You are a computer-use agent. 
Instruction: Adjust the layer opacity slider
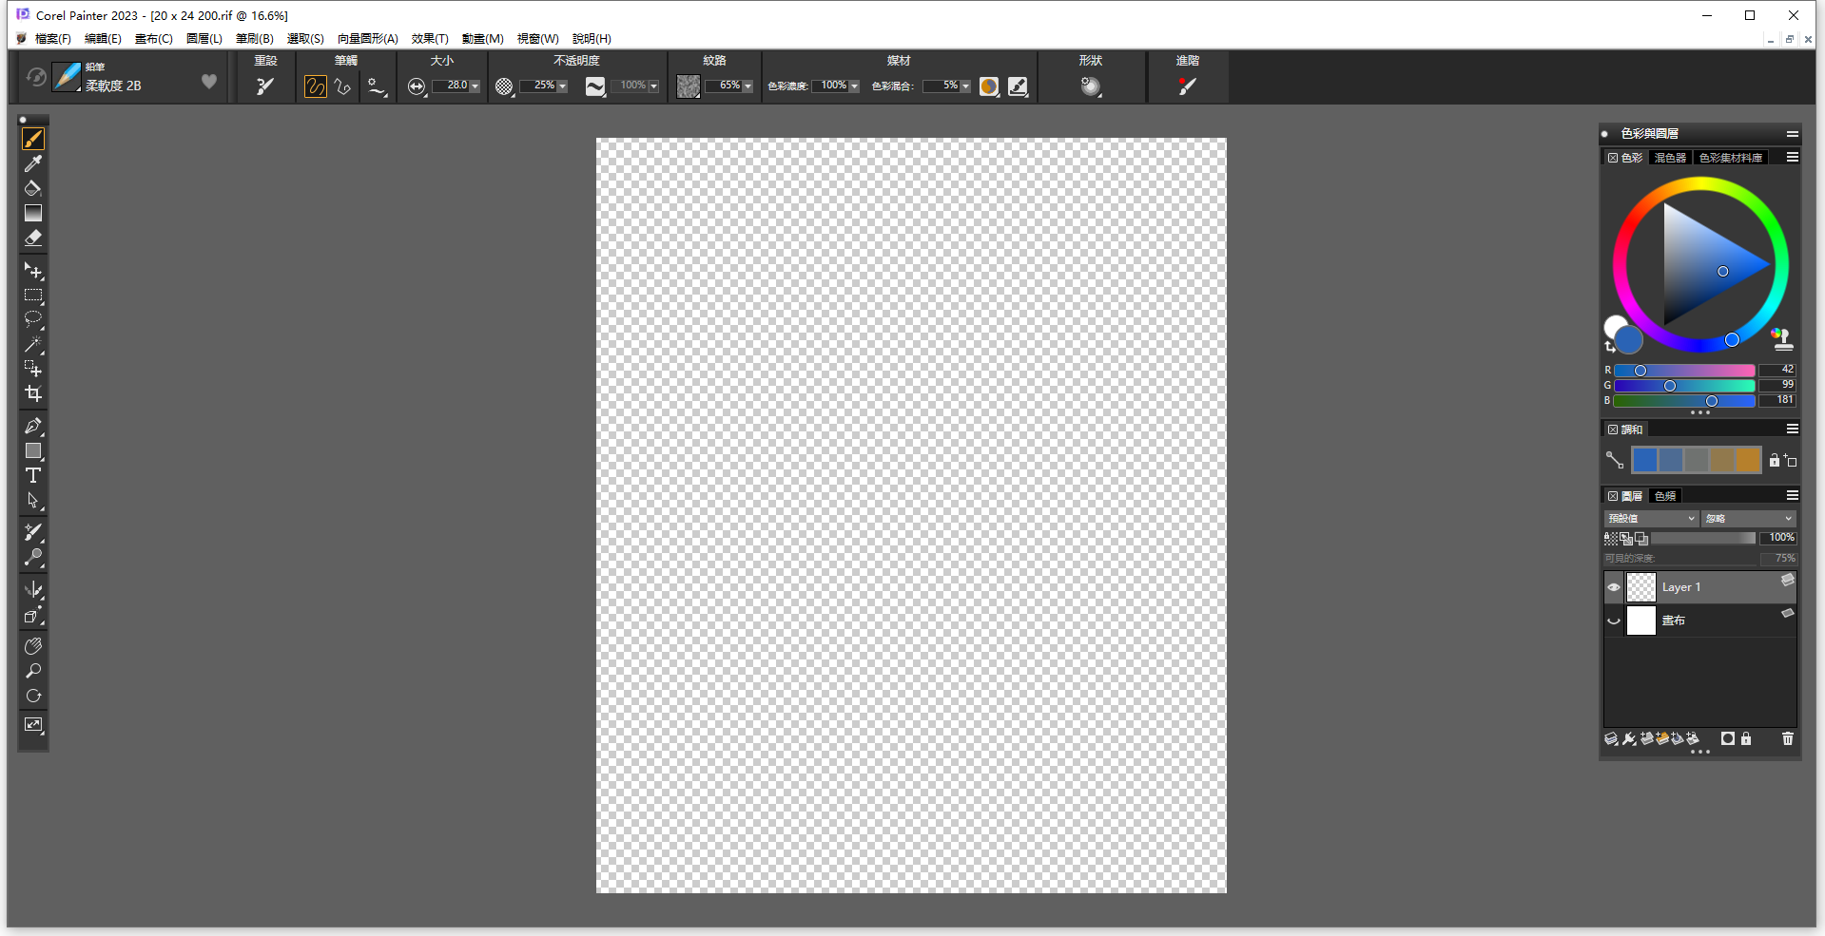(1703, 538)
